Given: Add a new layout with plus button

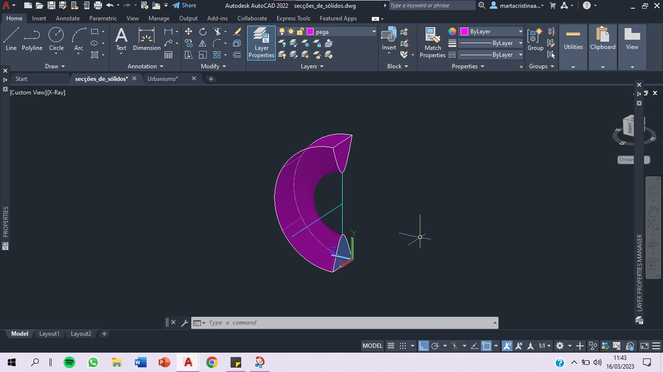Looking at the screenshot, I should point(104,334).
